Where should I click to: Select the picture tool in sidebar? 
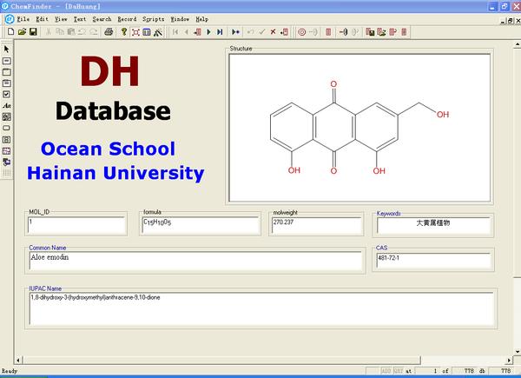[x=7, y=117]
